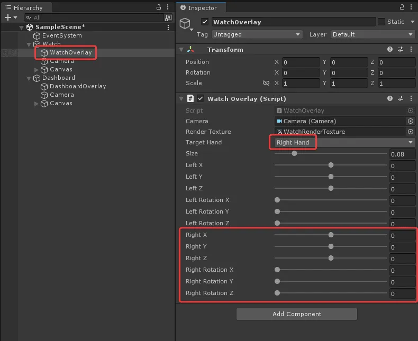Select the Dashboard object
This screenshot has width=418, height=341.
[59, 78]
